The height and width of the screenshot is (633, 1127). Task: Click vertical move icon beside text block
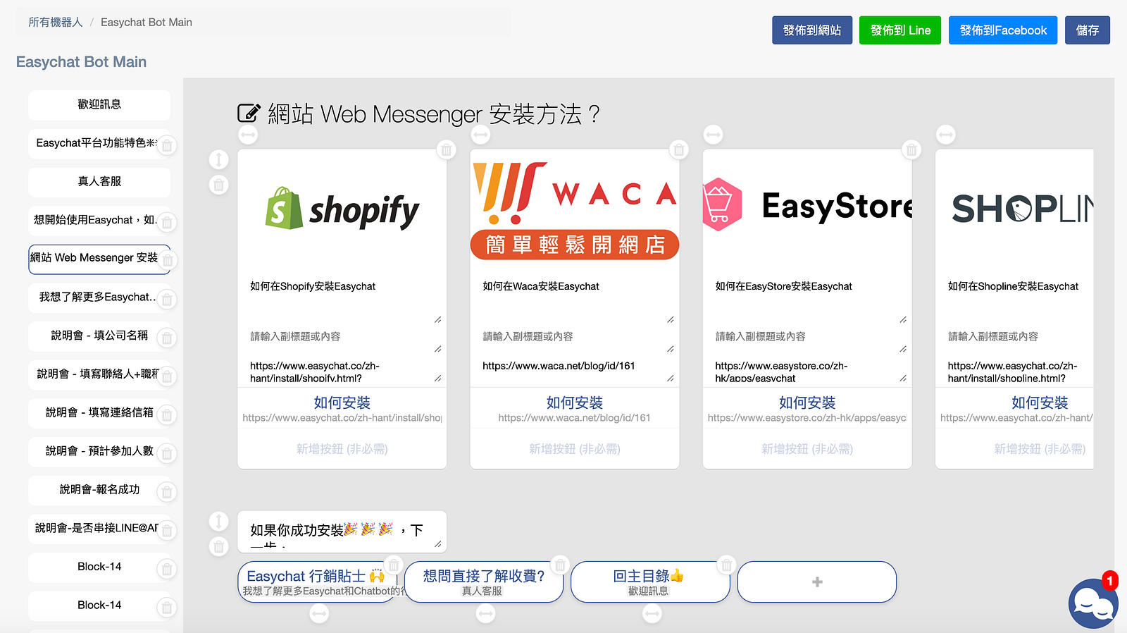(x=219, y=521)
